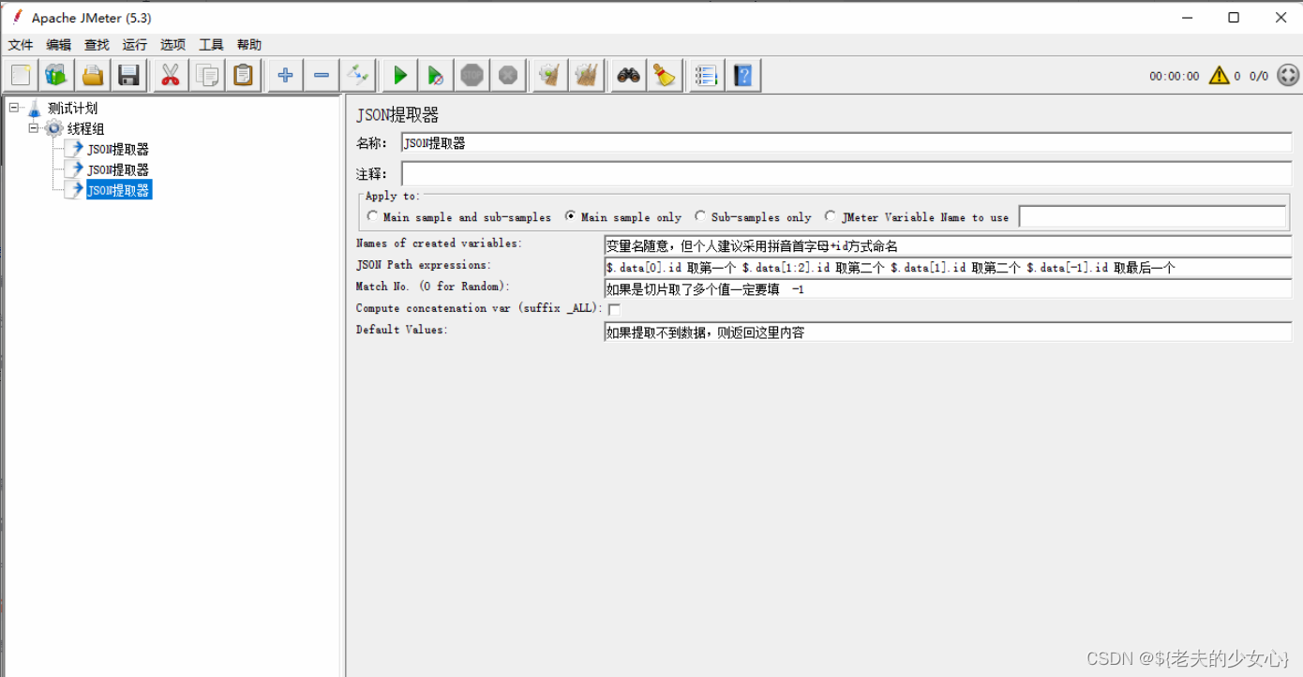The height and width of the screenshot is (677, 1303).
Task: Open the Templates toolbar icon
Action: pos(57,75)
